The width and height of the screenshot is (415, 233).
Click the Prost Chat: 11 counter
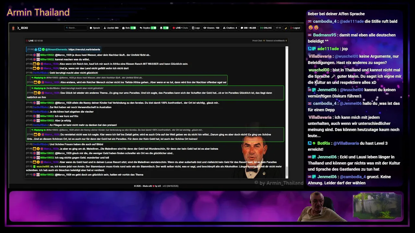259,41
